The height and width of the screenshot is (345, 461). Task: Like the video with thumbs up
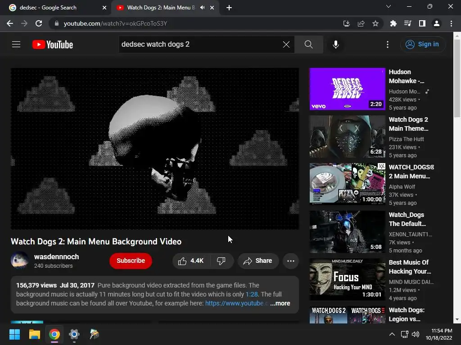[x=191, y=261]
